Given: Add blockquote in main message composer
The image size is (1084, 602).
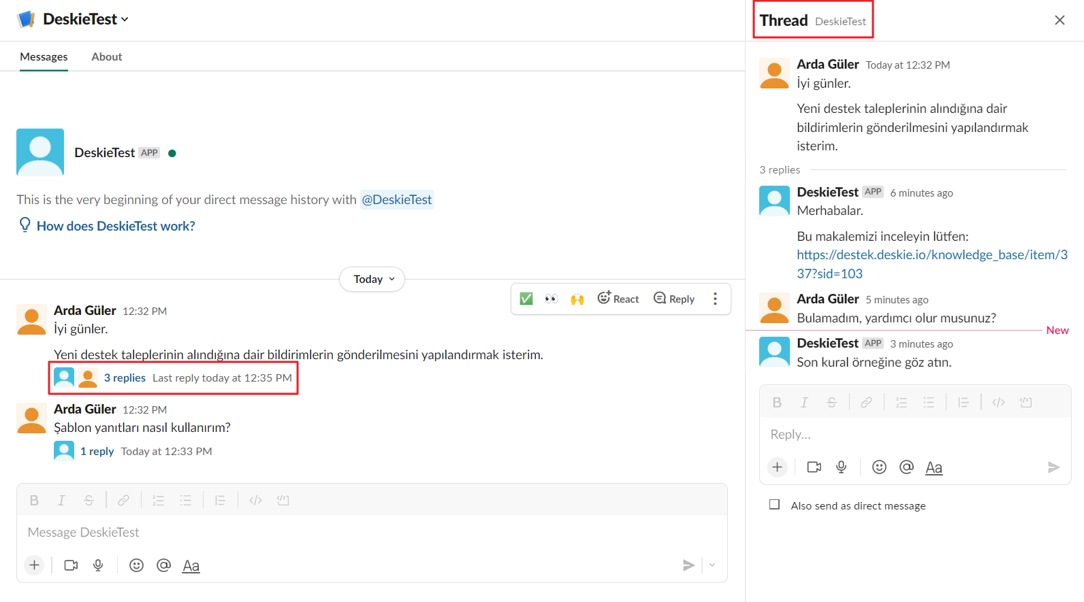Looking at the screenshot, I should (220, 501).
